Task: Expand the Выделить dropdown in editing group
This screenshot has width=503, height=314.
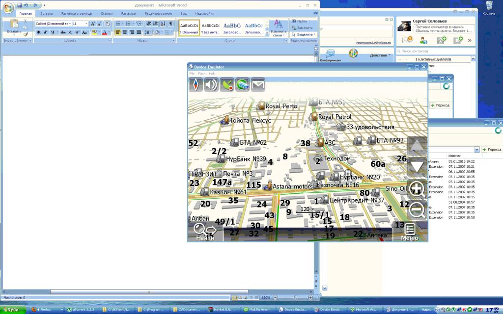Action: click(305, 35)
